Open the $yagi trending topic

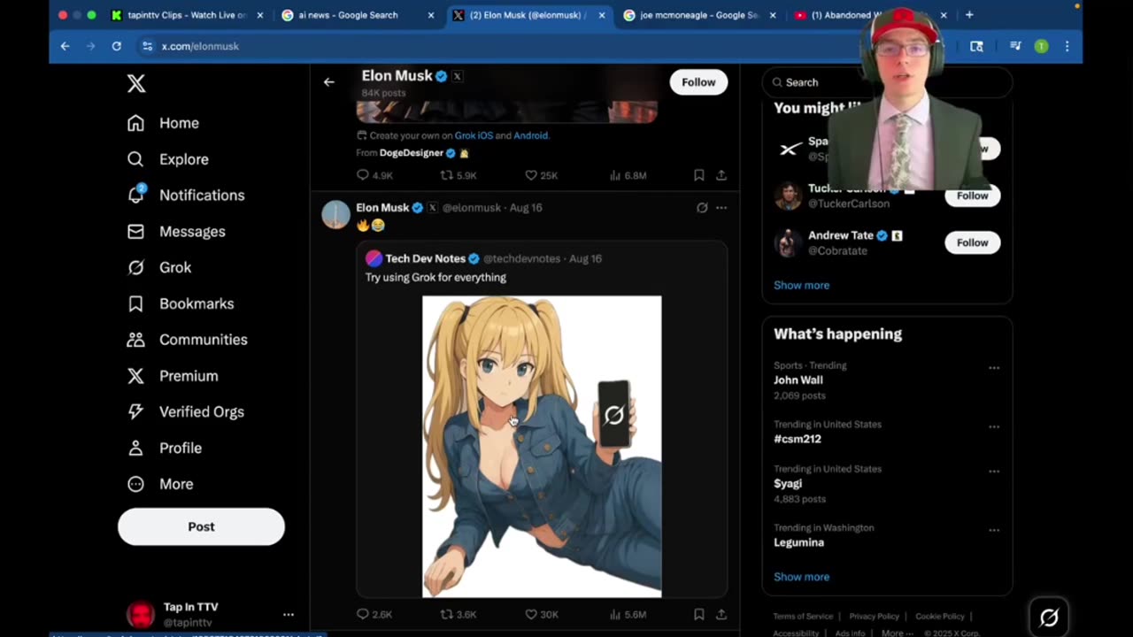pyautogui.click(x=788, y=484)
